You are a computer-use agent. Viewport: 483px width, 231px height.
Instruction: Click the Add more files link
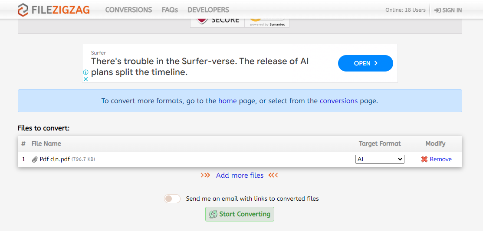tap(240, 176)
